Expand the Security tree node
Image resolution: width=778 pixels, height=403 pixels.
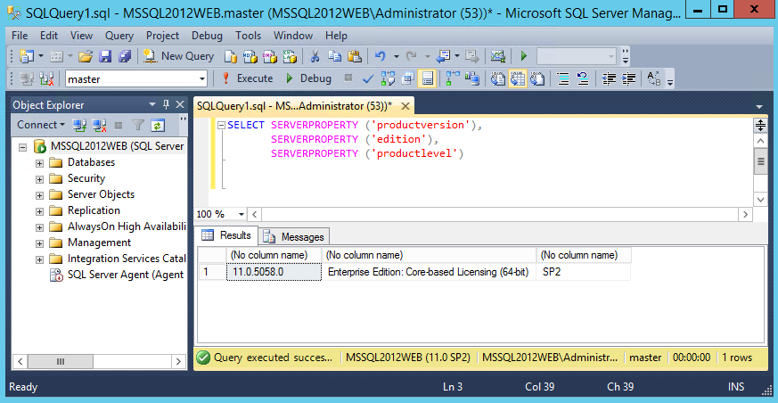pos(39,178)
